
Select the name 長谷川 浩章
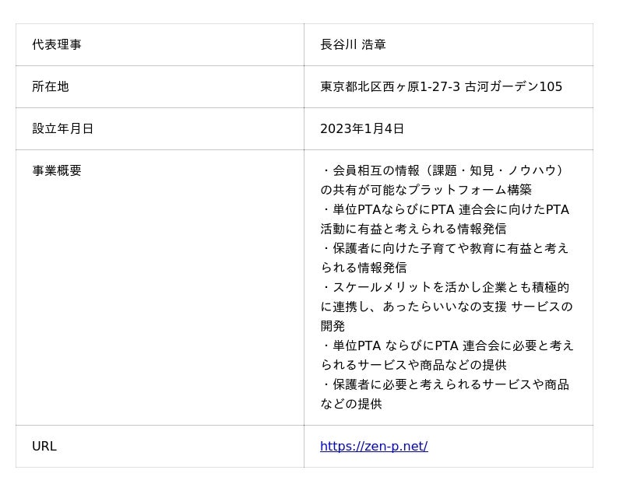click(353, 44)
